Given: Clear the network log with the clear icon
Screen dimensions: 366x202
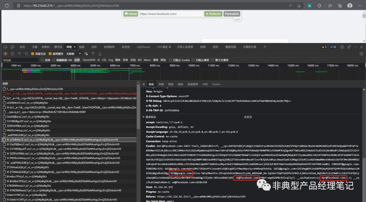Looking at the screenshot, I should (x=12, y=53).
